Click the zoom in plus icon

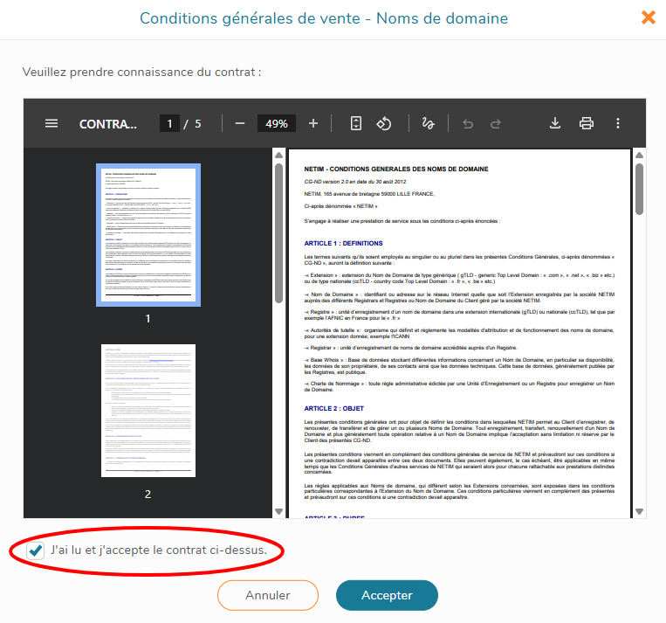pyautogui.click(x=313, y=123)
